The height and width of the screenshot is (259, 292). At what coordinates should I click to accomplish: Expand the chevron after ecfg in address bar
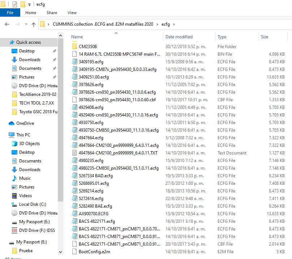coord(174,24)
